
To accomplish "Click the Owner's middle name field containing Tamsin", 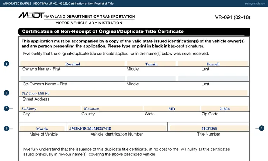I will [x=151, y=64].
